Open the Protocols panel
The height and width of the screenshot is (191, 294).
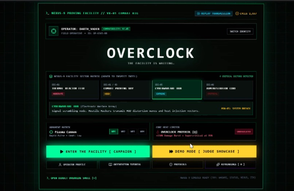coord(178,164)
